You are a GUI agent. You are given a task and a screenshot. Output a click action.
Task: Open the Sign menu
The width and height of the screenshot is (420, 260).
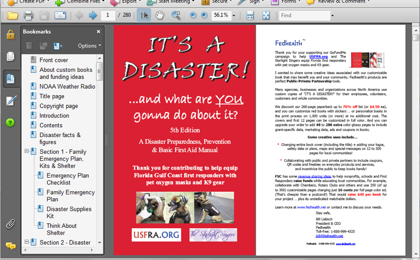click(250, 2)
